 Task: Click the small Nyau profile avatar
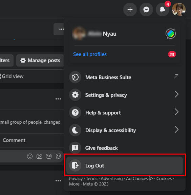tap(79, 34)
